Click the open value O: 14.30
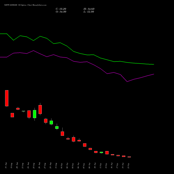The height and width of the screenshot is (174, 174). [61, 12]
